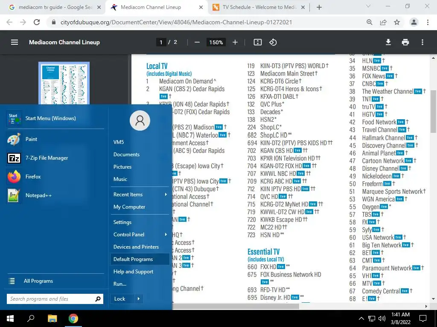
Task: Open the PDF sidebar hamburger menu
Action: coord(15,42)
